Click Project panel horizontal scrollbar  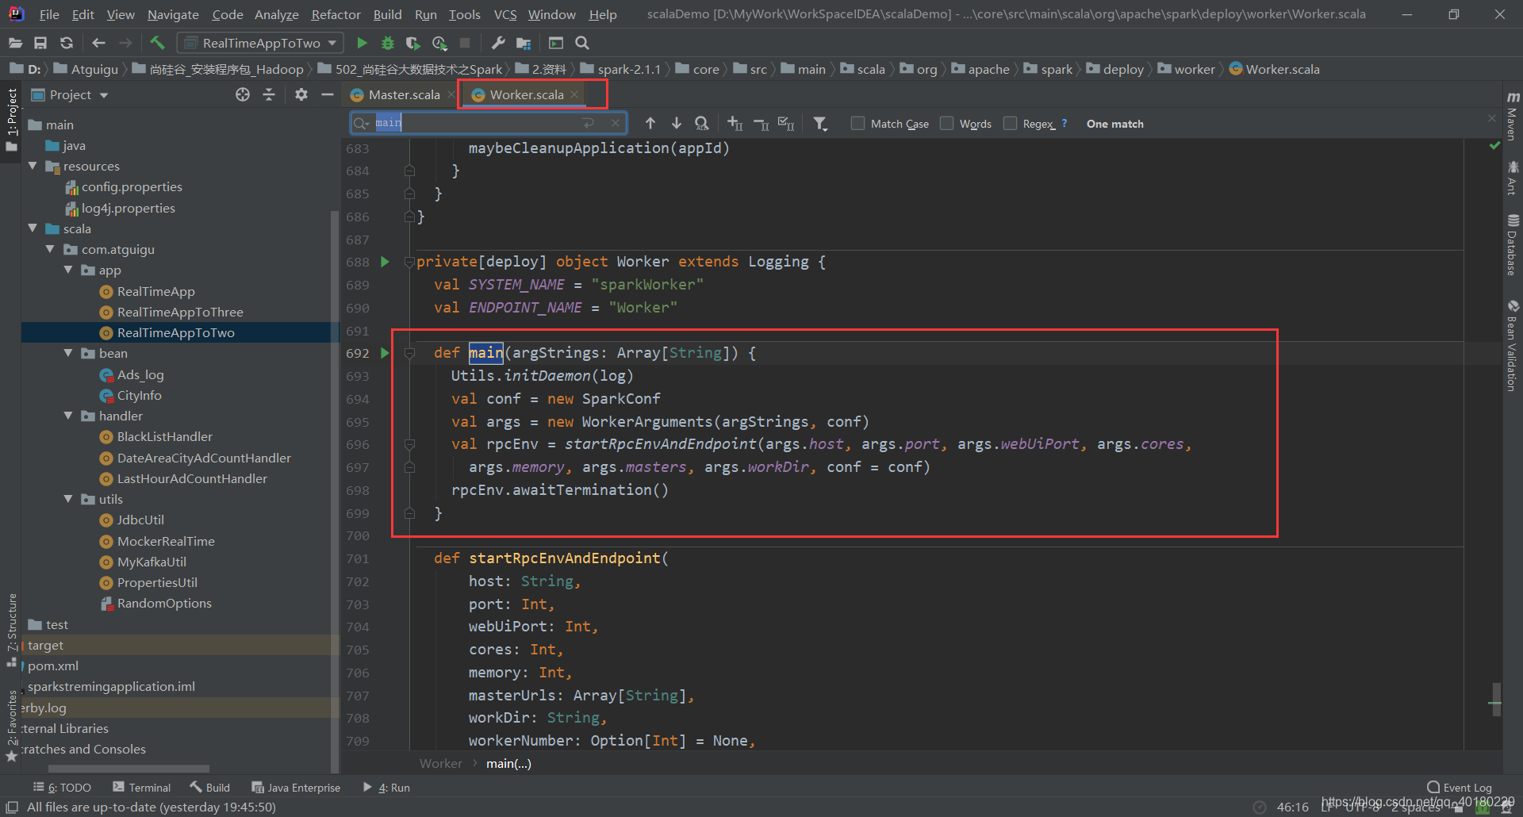click(129, 769)
